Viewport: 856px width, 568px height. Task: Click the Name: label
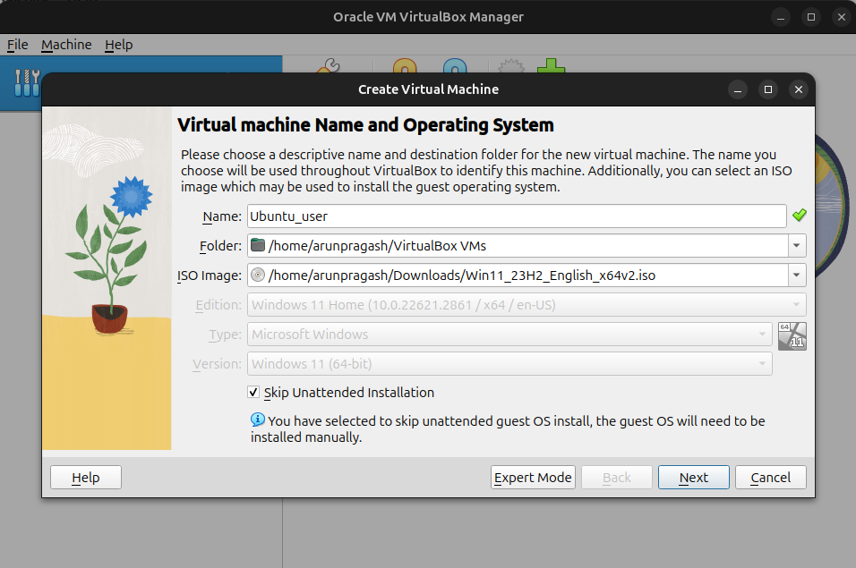222,216
